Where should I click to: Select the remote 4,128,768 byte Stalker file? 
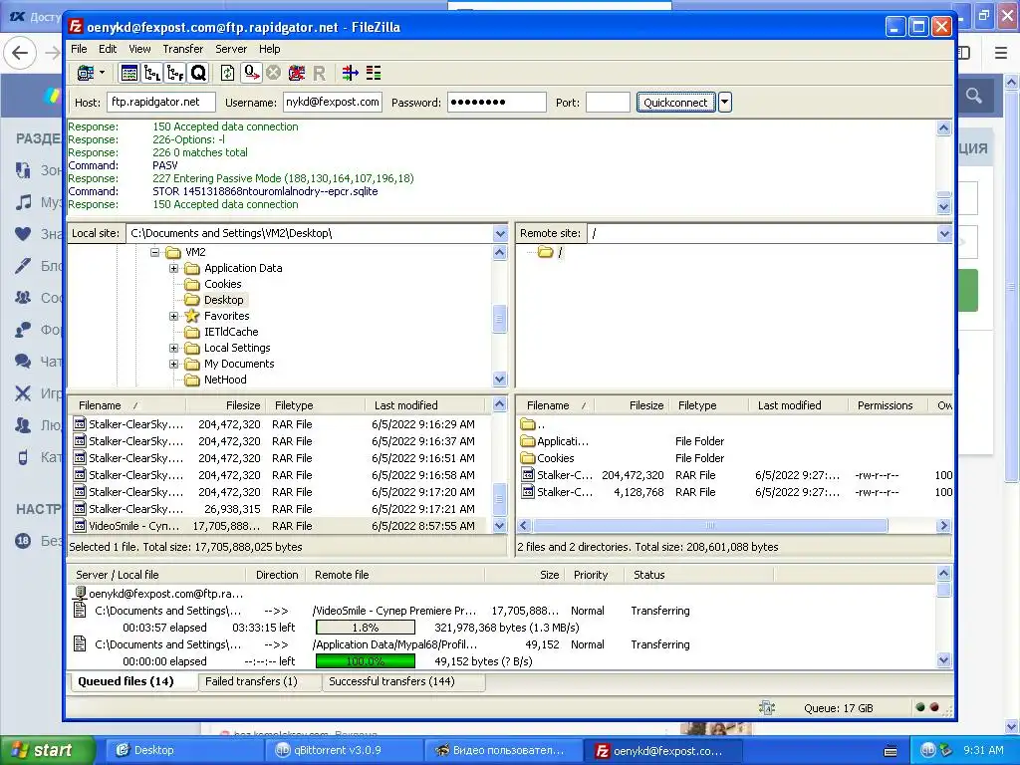[x=735, y=492]
